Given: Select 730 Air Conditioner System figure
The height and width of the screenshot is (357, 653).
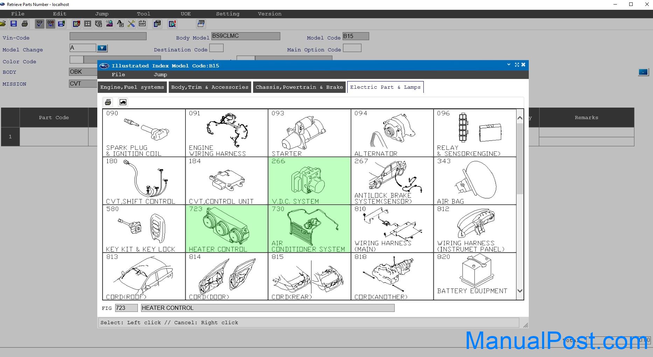Looking at the screenshot, I should coord(309,228).
